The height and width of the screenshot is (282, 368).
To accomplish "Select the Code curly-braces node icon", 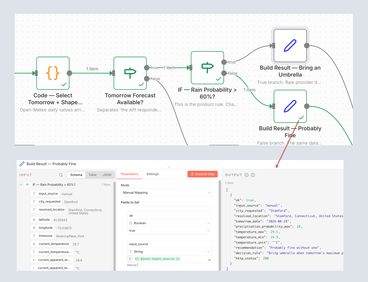I will tap(53, 73).
